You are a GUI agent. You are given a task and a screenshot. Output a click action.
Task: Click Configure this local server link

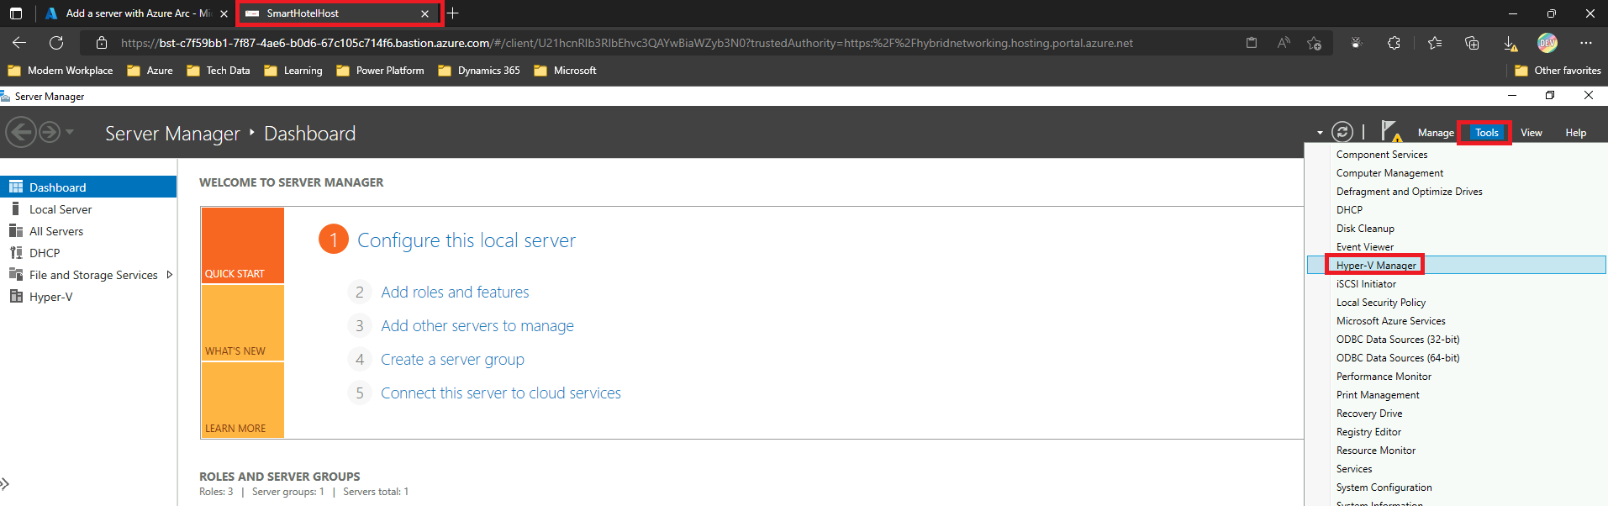click(x=467, y=240)
